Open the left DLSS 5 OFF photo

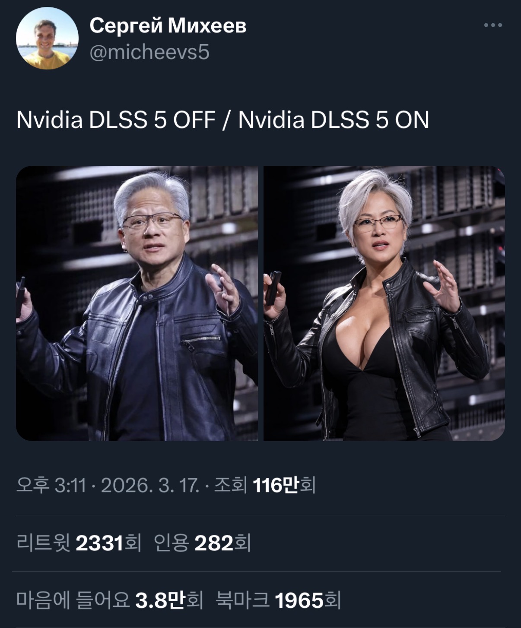[137, 303]
